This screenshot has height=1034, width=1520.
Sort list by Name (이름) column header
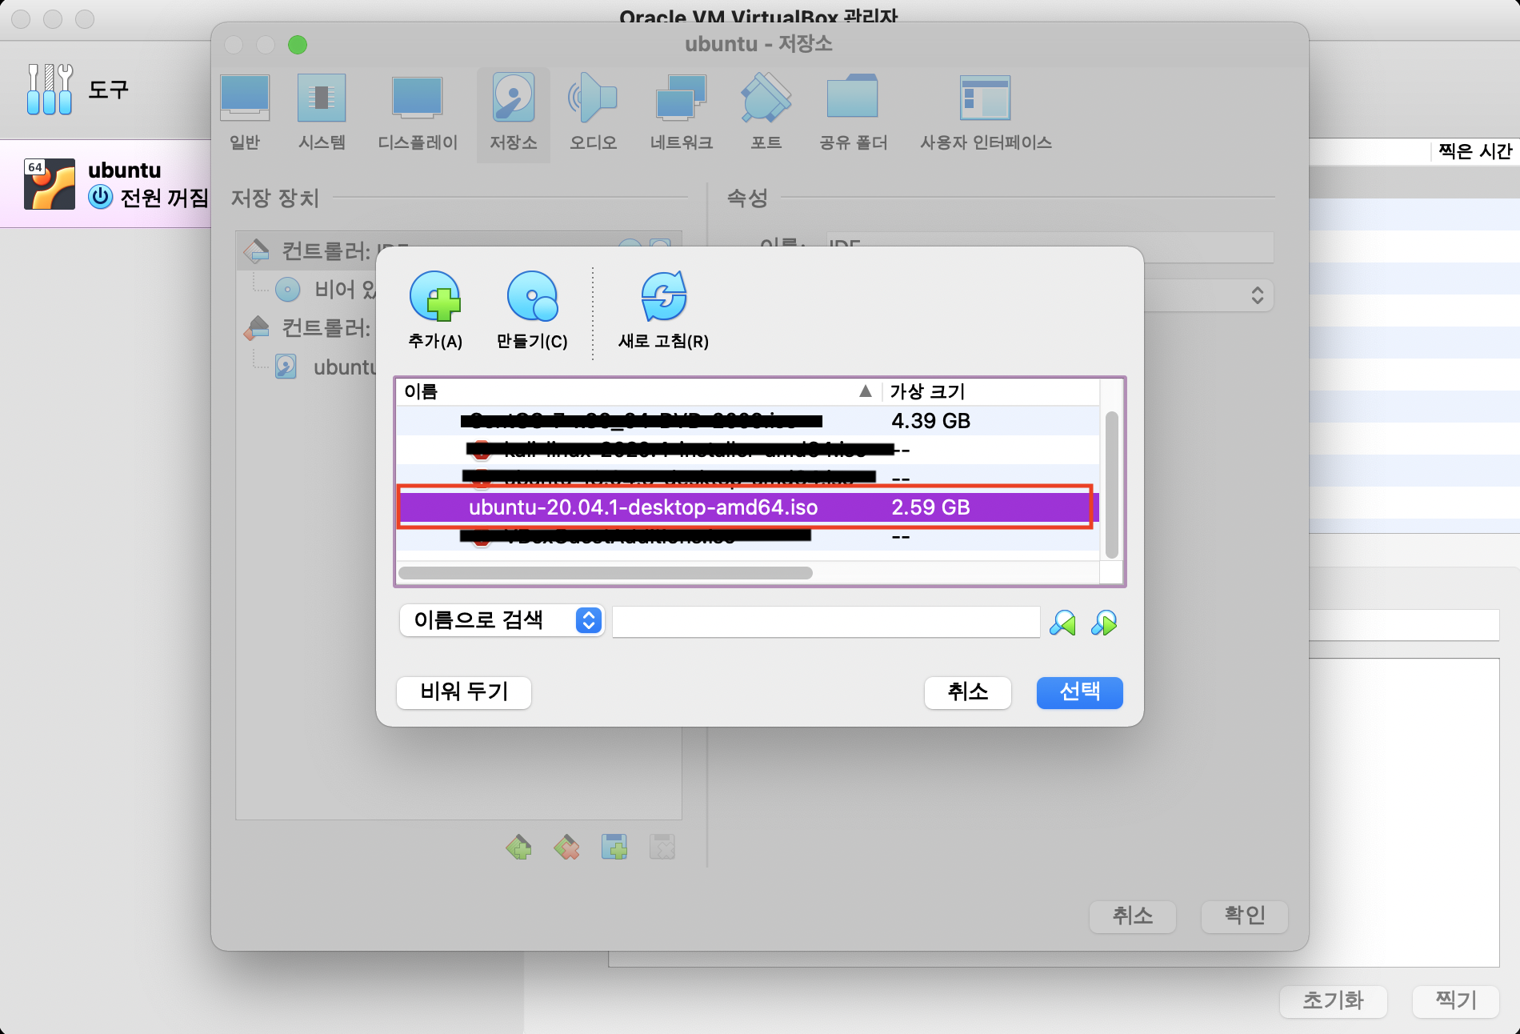pos(638,391)
